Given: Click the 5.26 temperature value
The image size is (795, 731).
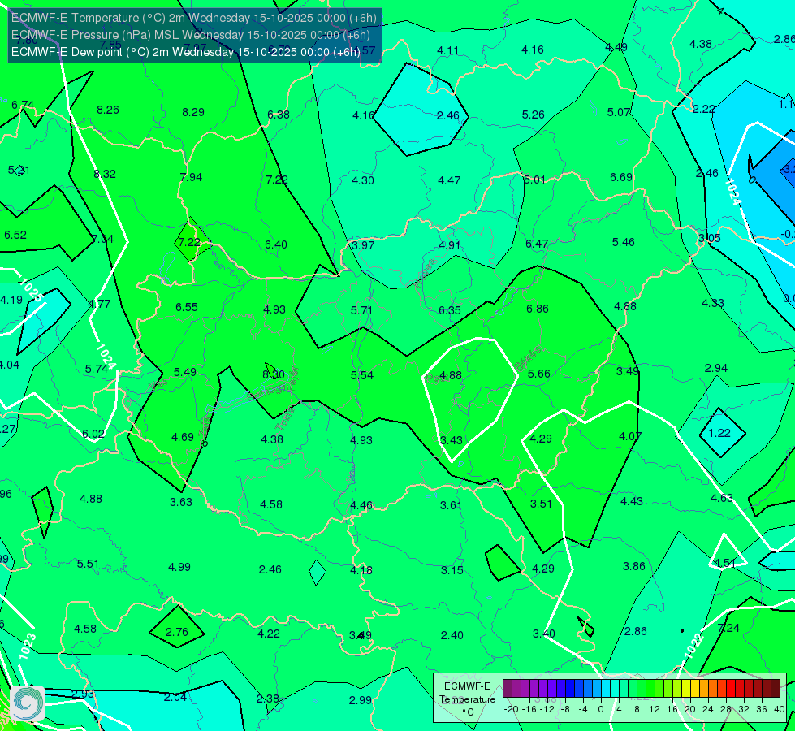Looking at the screenshot, I should [534, 115].
